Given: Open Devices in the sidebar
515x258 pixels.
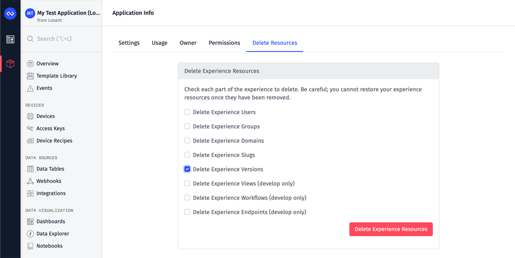Looking at the screenshot, I should [45, 116].
